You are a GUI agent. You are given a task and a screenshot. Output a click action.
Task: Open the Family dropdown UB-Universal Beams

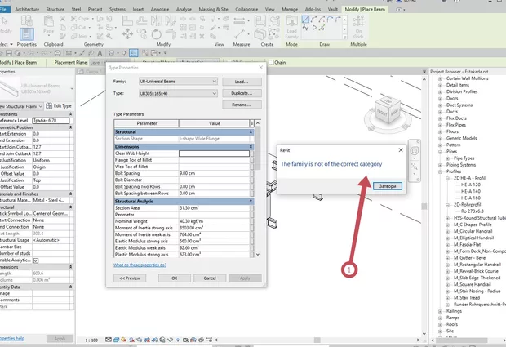pyautogui.click(x=177, y=82)
